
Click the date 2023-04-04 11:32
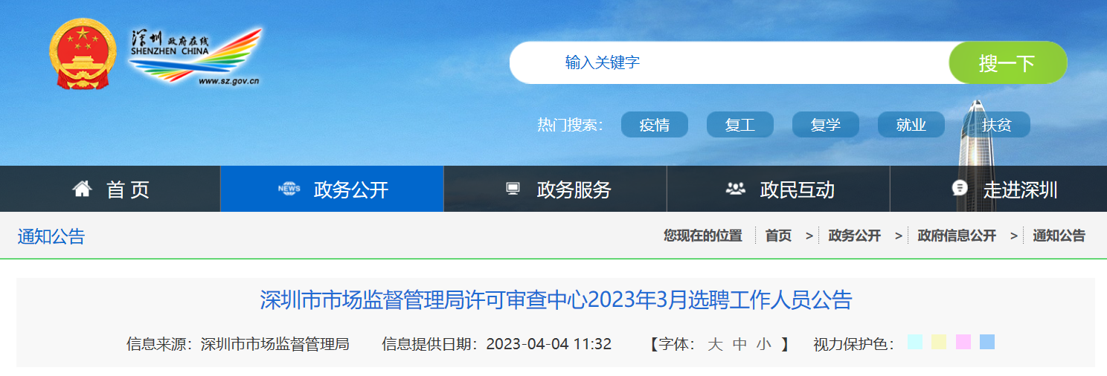(548, 344)
